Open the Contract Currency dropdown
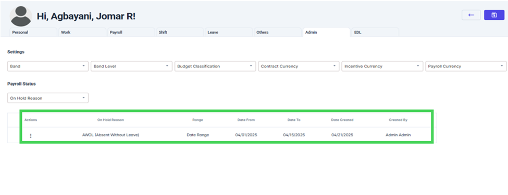508x195 pixels. click(x=299, y=66)
